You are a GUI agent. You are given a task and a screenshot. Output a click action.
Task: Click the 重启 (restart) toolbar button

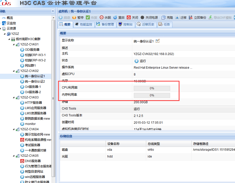pyautogui.click(x=119, y=17)
